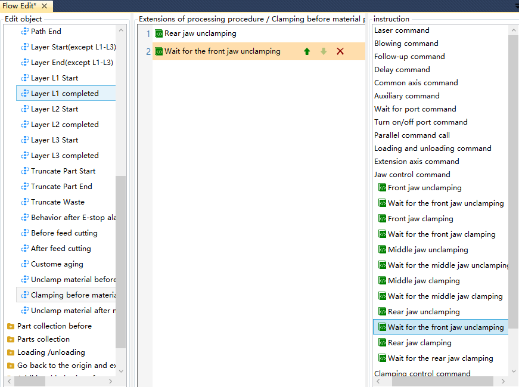
Task: Click the folder icon of Loading /unloading
Action: (x=11, y=352)
